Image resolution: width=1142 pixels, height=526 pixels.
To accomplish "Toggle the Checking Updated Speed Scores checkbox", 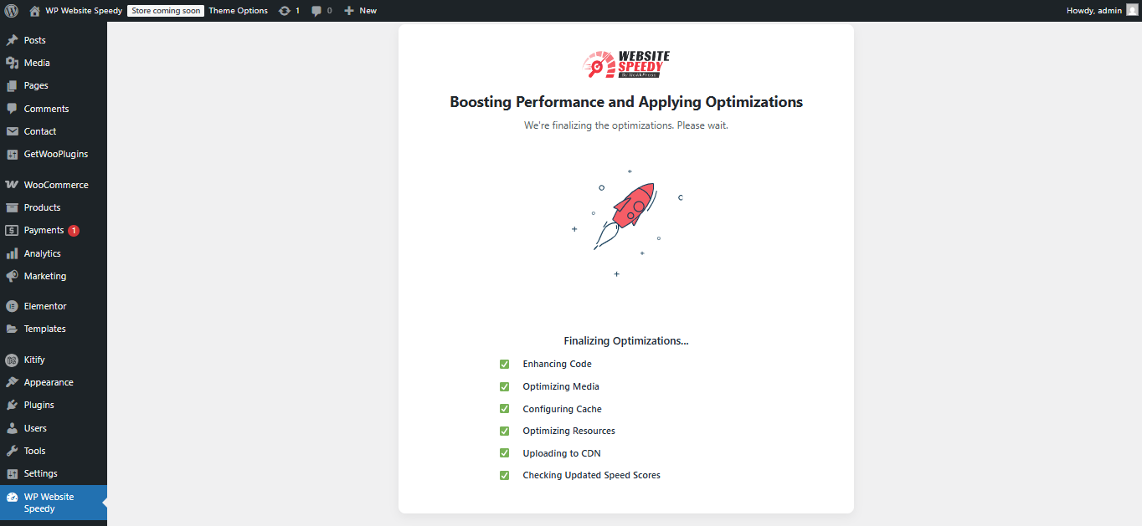I will point(504,475).
